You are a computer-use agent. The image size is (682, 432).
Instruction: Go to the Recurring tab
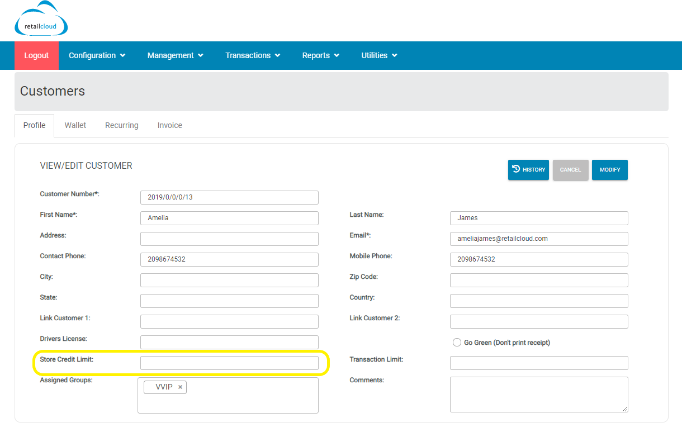pyautogui.click(x=122, y=125)
